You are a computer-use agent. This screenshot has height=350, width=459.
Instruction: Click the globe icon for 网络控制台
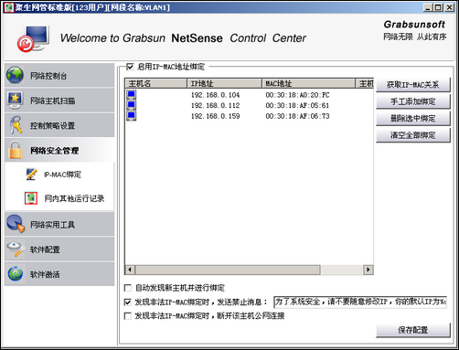(15, 75)
